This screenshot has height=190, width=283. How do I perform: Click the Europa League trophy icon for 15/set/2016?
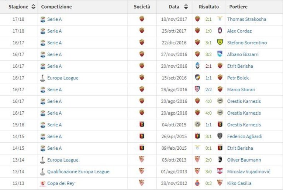pyautogui.click(x=42, y=78)
